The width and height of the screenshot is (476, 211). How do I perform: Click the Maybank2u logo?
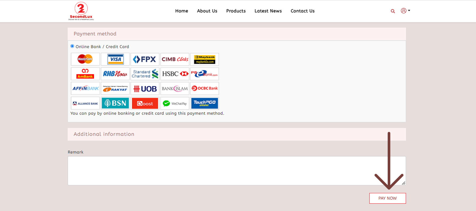tap(205, 59)
